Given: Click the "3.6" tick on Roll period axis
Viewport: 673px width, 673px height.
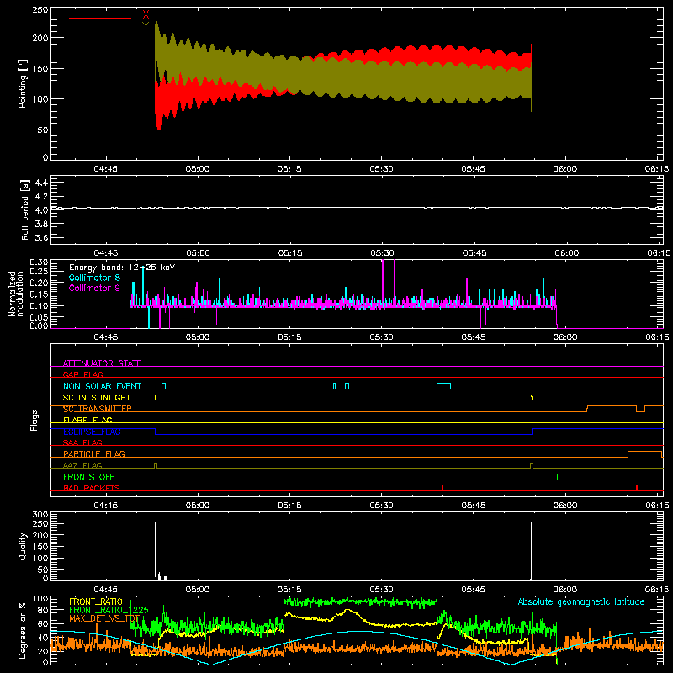Looking at the screenshot, I should pos(40,237).
